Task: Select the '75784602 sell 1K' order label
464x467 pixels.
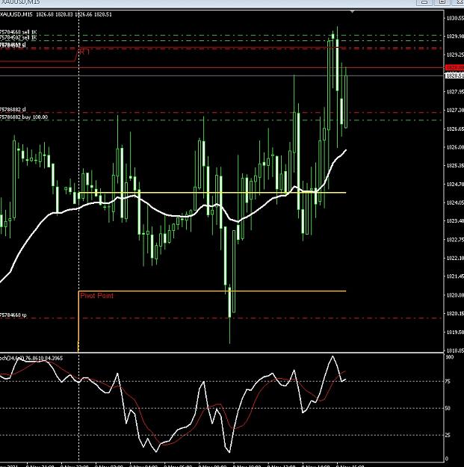Action: [x=18, y=37]
